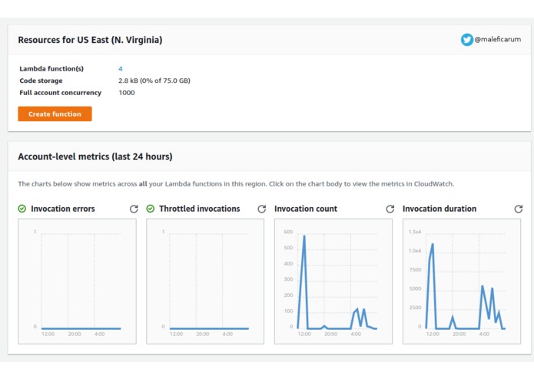534x379 pixels.
Task: Refresh the Invocation duration chart
Action: tap(519, 209)
